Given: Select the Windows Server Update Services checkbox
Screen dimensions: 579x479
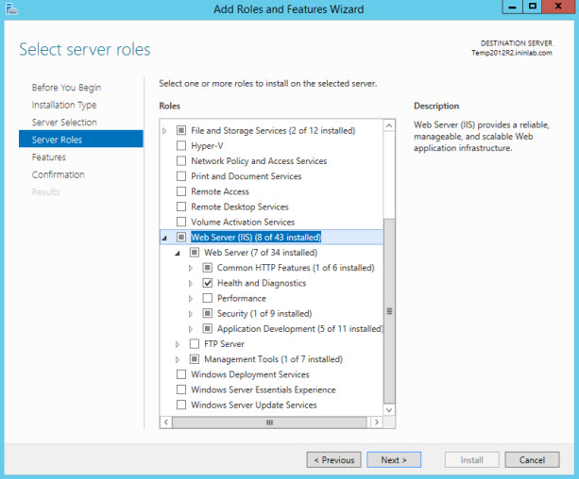Looking at the screenshot, I should 182,405.
